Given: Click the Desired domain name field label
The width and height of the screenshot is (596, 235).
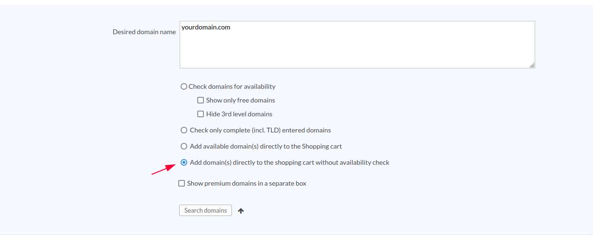Looking at the screenshot, I should point(144,32).
